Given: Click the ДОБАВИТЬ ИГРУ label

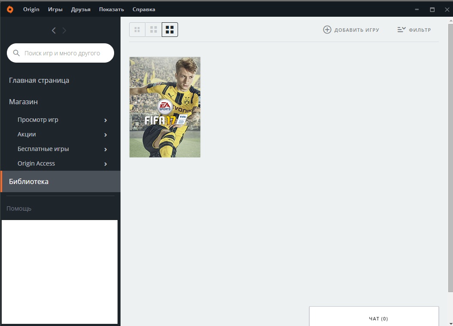Looking at the screenshot, I should pos(357,30).
